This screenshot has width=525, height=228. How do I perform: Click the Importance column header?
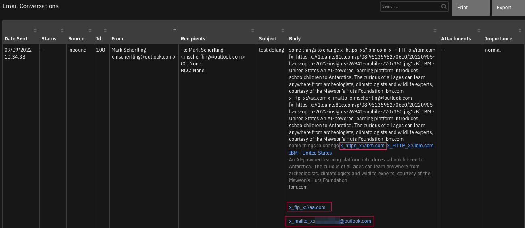tap(498, 39)
